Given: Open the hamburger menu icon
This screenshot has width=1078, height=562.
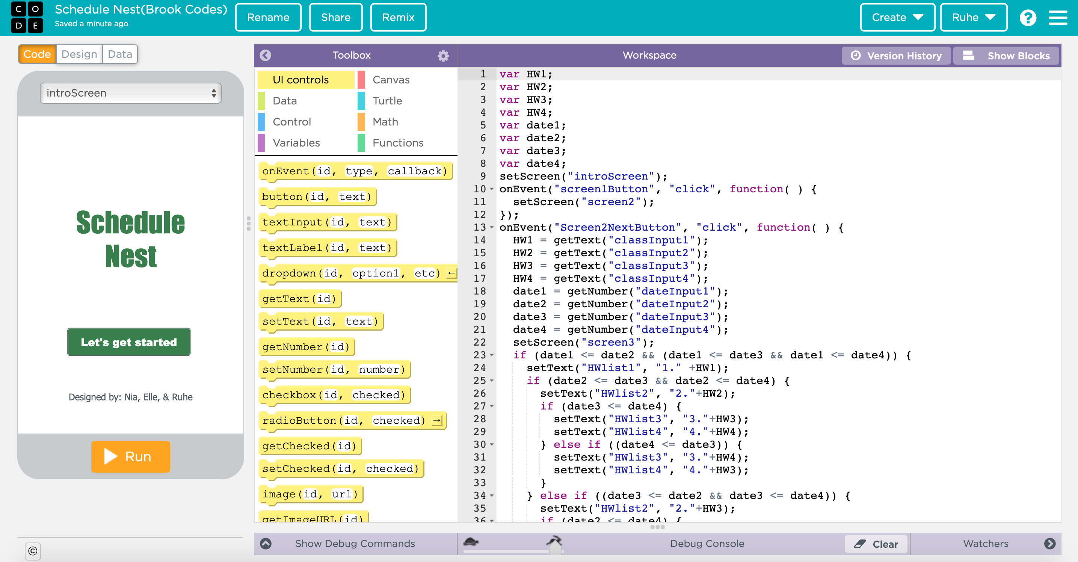Looking at the screenshot, I should click(1057, 18).
